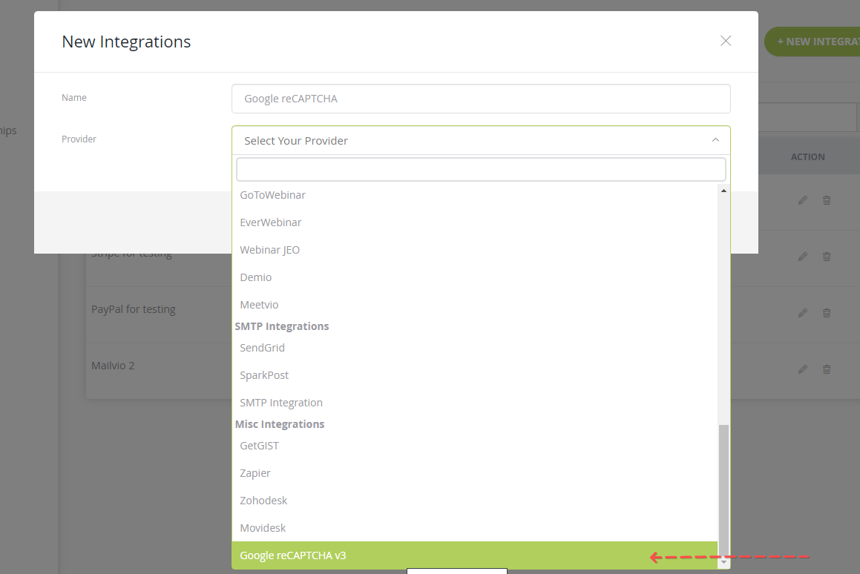
Task: Select Webinar JEO provider
Action: [x=475, y=250]
